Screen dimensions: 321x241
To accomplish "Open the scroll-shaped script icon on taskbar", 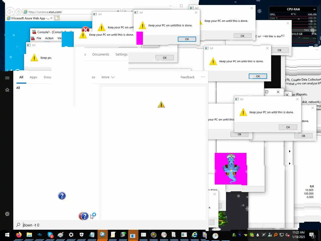I will [x=113, y=235].
